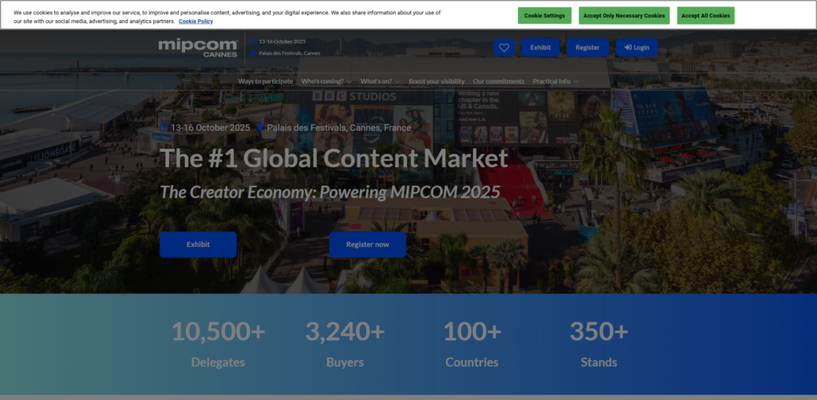Click the 10,500+ Delegates statistic
The width and height of the screenshot is (817, 400).
click(x=218, y=343)
